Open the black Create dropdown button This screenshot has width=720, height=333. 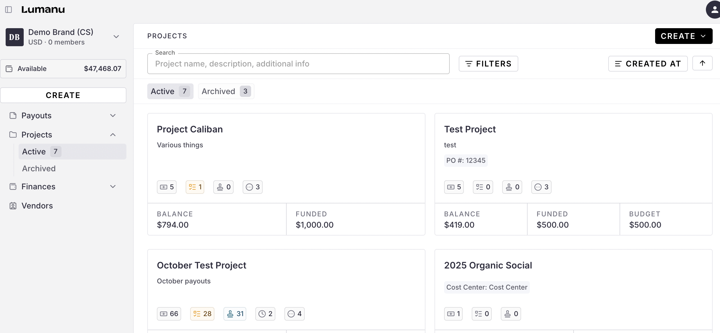click(x=683, y=36)
